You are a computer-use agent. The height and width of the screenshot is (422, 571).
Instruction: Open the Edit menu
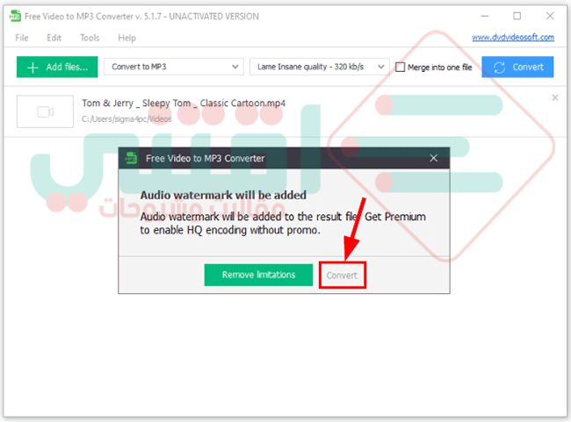pos(54,38)
